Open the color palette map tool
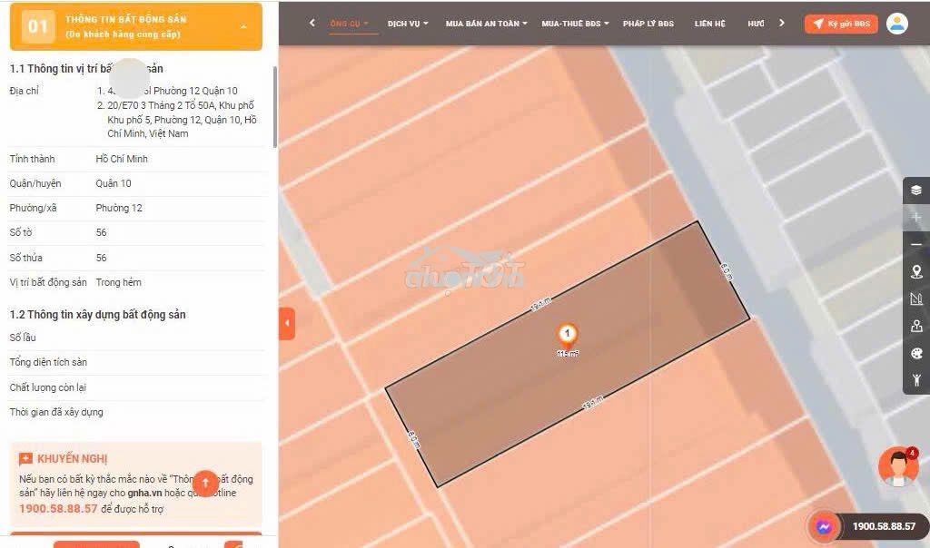The width and height of the screenshot is (930, 548). pos(916,354)
